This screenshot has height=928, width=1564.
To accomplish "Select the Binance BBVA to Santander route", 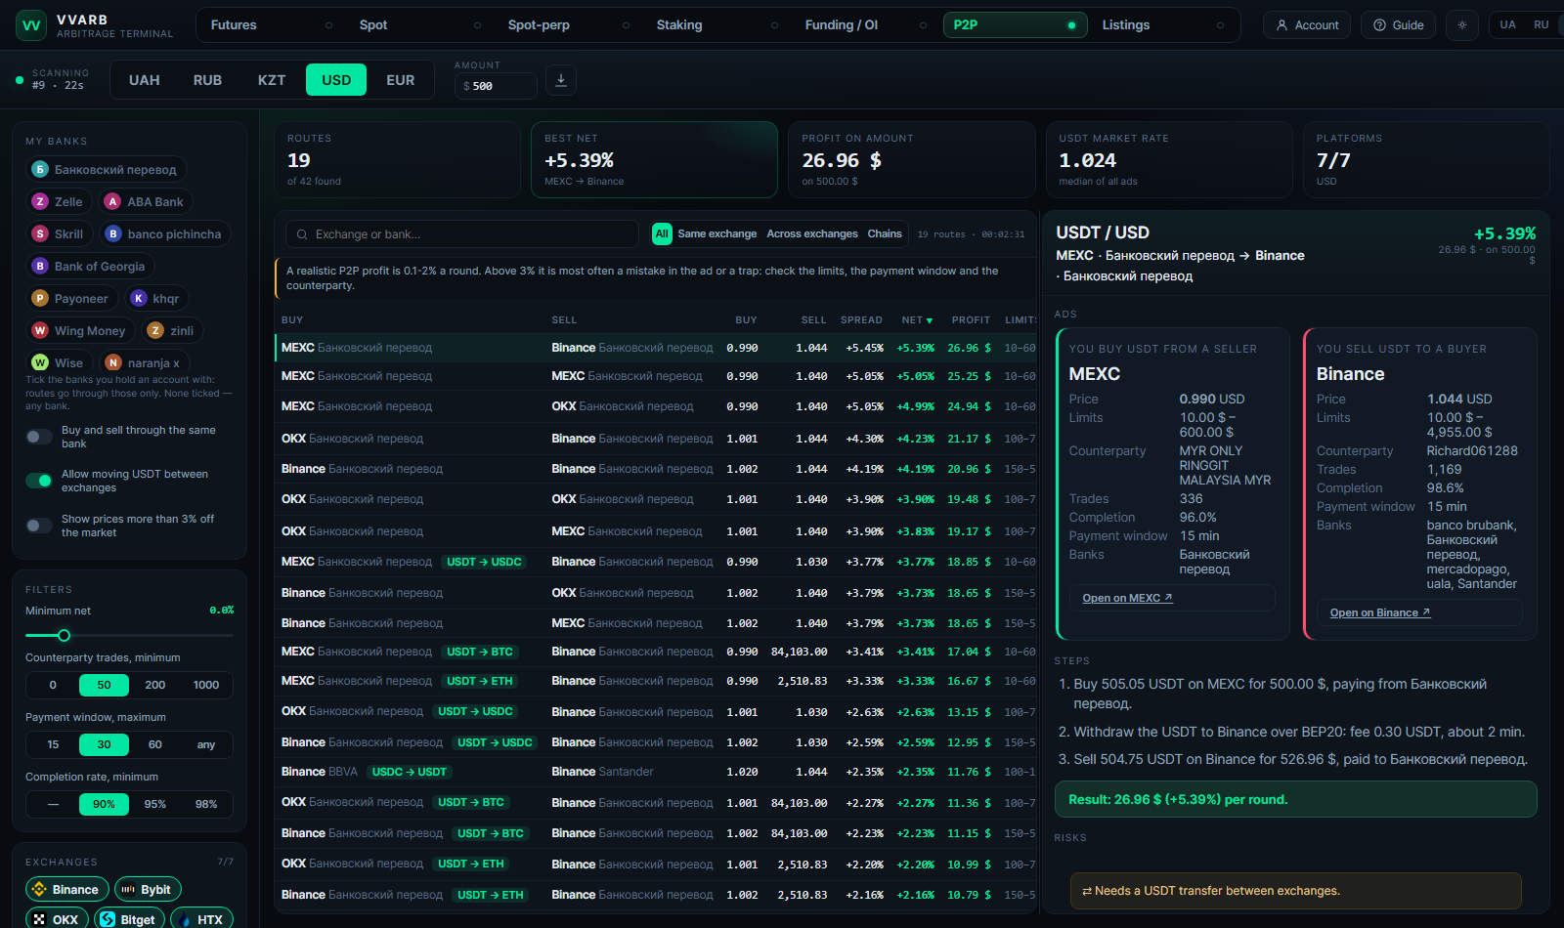I will point(656,772).
